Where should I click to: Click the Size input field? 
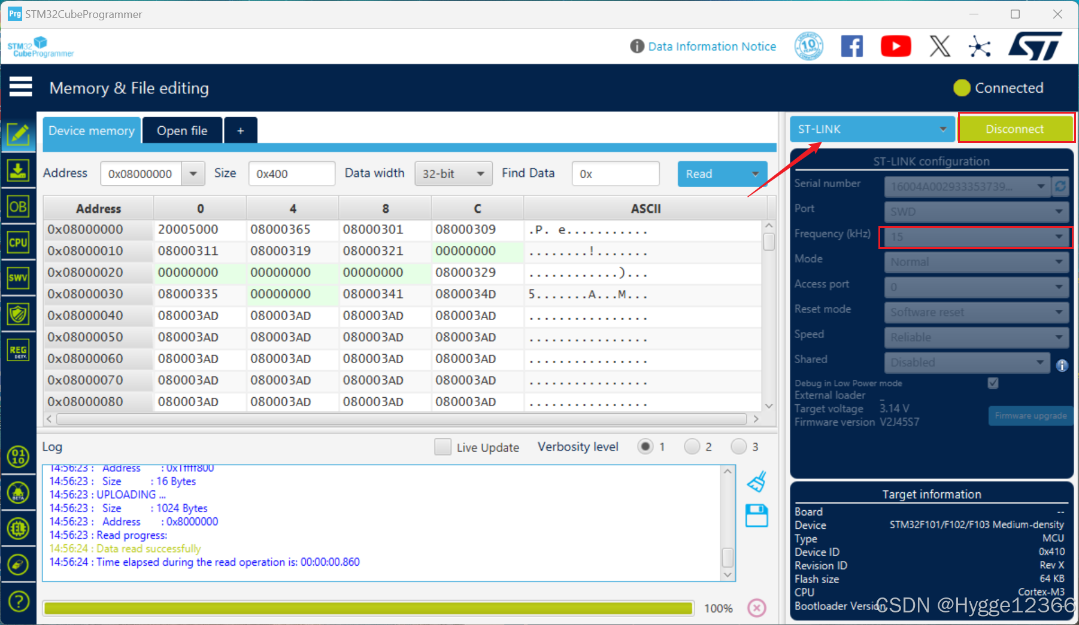pos(292,173)
